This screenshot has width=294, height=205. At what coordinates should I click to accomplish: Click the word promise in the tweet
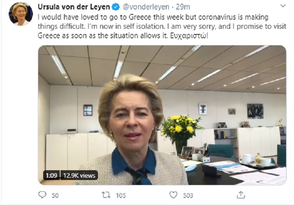click(250, 26)
